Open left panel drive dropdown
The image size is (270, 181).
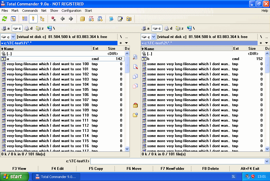[13, 37]
